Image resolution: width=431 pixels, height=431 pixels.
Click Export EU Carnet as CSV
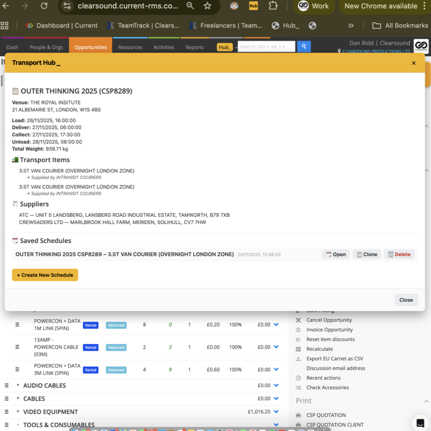(x=334, y=359)
